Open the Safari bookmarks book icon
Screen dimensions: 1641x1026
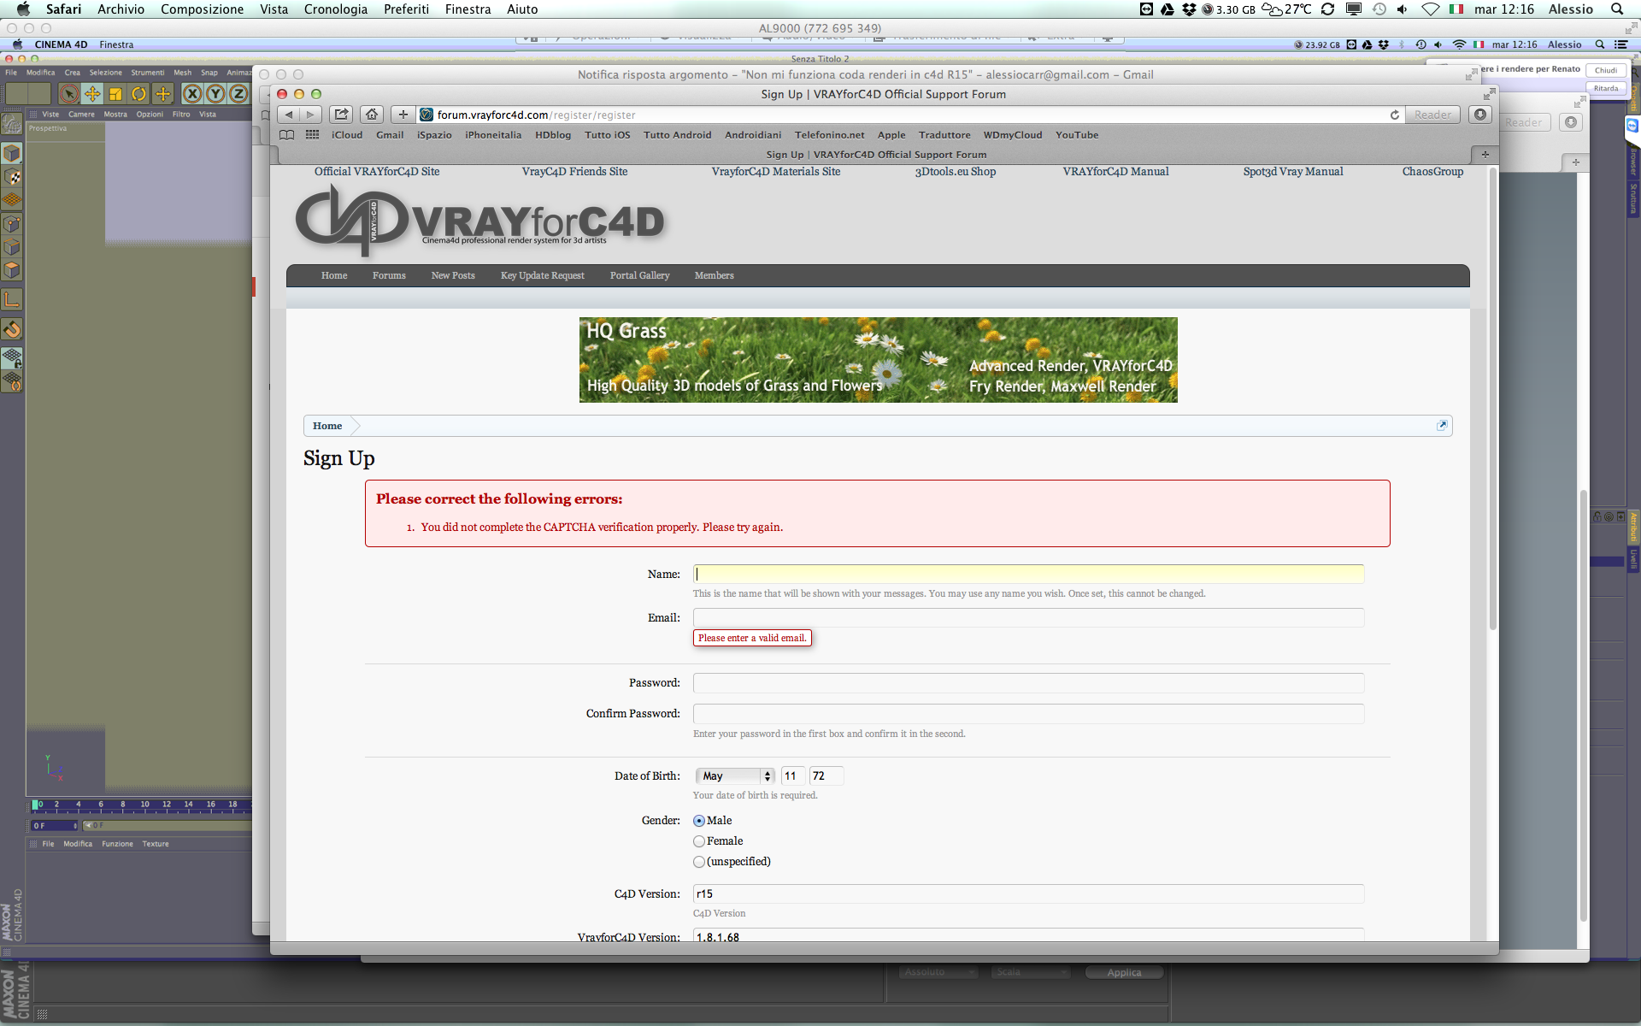click(287, 135)
